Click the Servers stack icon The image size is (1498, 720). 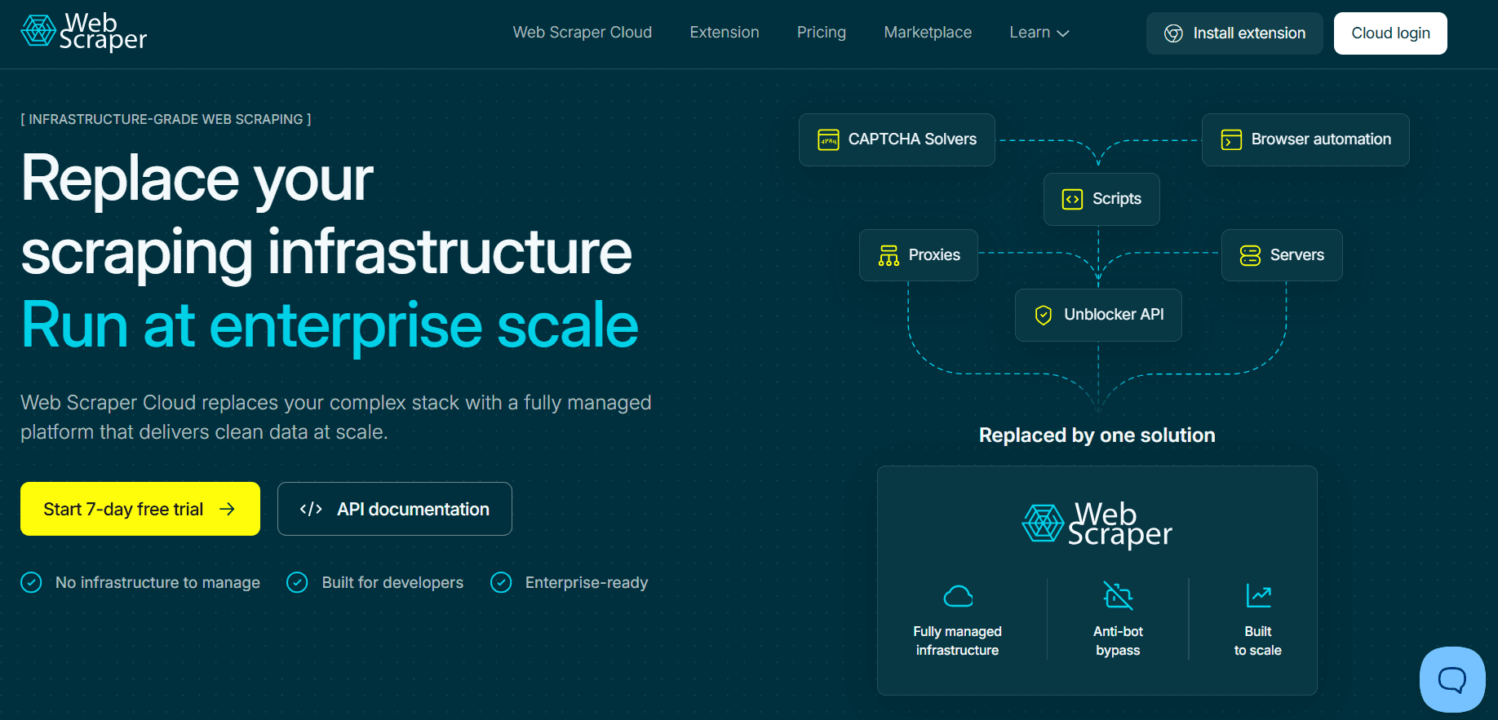click(x=1250, y=255)
